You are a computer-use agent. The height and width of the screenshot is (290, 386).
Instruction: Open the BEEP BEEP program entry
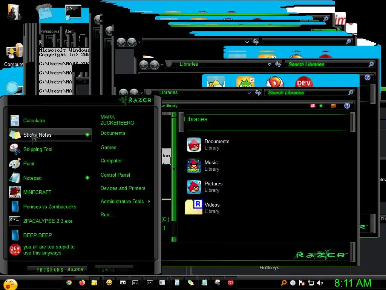click(x=50, y=235)
